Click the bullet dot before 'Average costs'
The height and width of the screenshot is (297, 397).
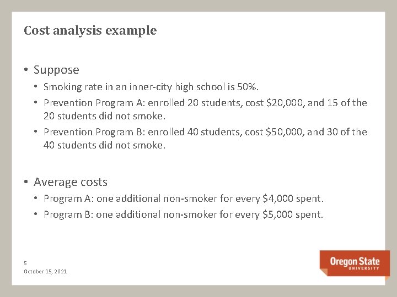tap(26, 182)
